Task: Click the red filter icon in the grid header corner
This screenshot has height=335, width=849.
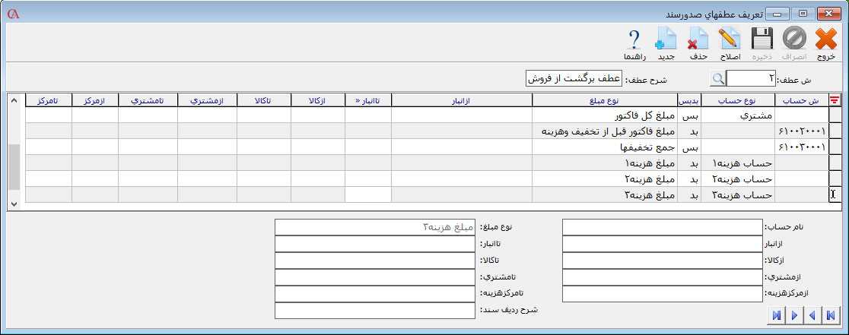Action: (x=835, y=100)
